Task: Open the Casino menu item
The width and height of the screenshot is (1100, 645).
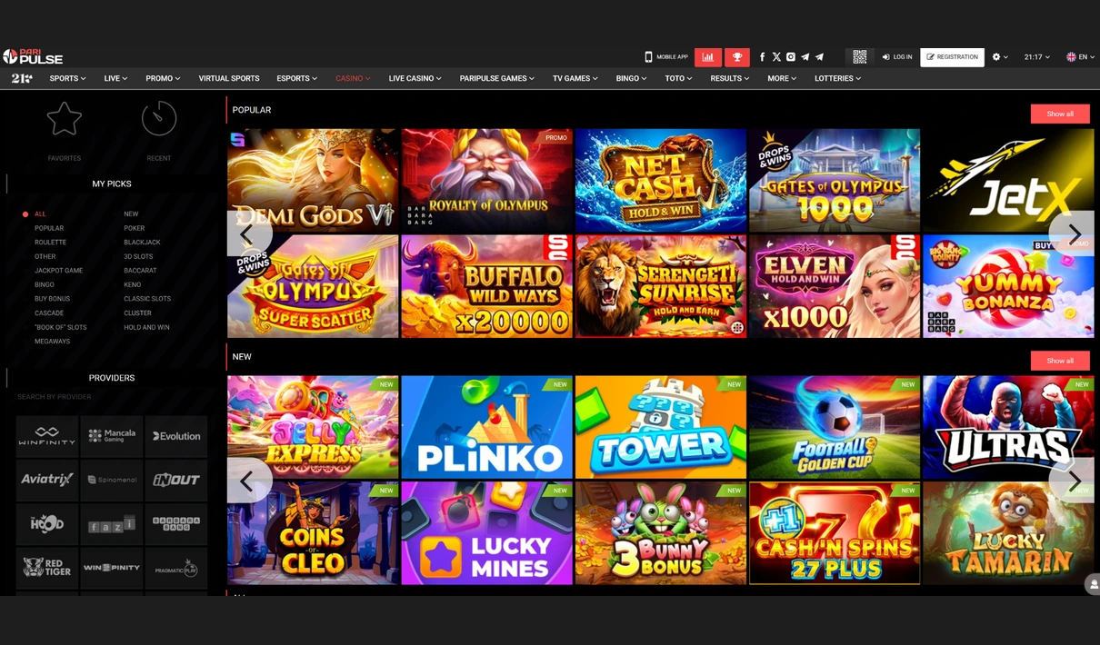Action: (x=353, y=79)
